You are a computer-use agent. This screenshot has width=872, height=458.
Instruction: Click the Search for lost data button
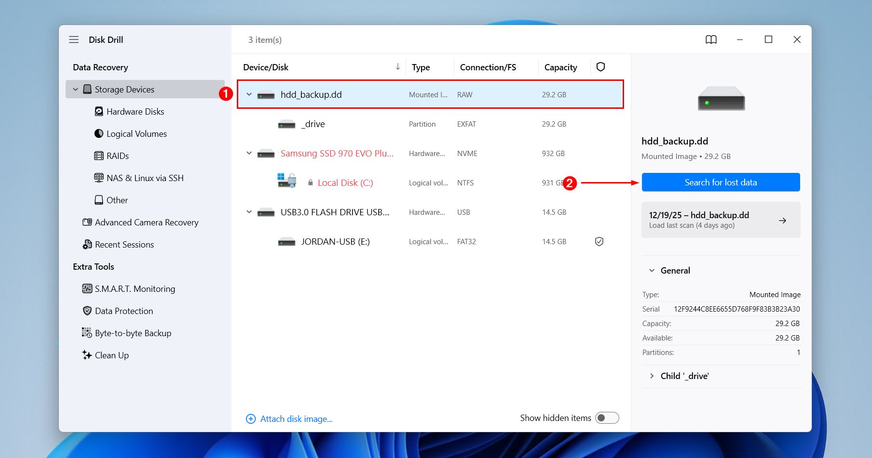pyautogui.click(x=721, y=183)
